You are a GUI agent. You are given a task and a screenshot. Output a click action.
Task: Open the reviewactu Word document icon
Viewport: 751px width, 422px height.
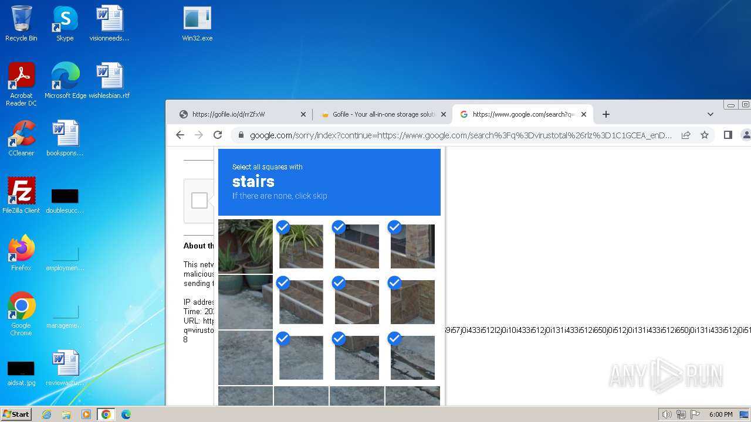click(65, 368)
